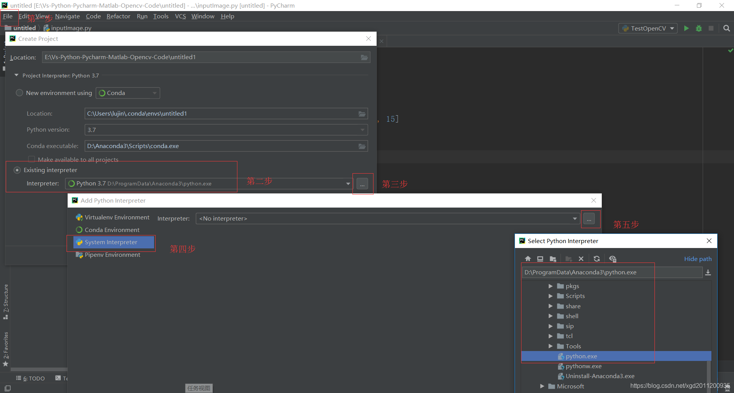Viewport: 734px width, 393px height.
Task: Select the Existing interpreter radio button
Action: [17, 170]
